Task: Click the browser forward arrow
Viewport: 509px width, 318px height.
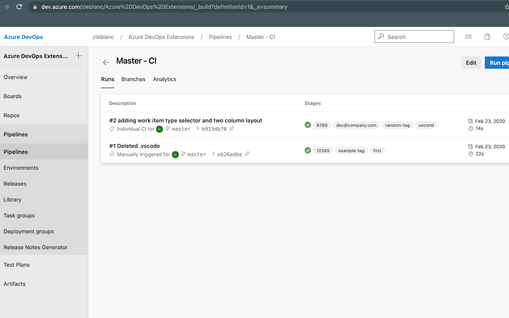Action: click(6, 7)
